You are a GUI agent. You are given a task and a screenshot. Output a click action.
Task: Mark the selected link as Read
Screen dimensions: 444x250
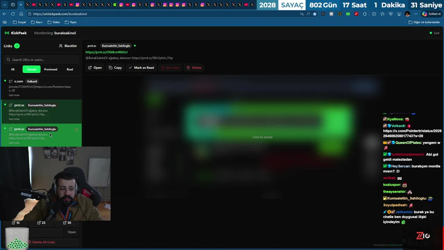point(141,68)
